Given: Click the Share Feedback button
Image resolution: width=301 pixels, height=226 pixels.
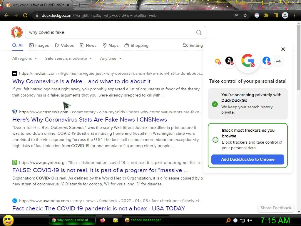Looking at the screenshot, I should (x=276, y=208).
